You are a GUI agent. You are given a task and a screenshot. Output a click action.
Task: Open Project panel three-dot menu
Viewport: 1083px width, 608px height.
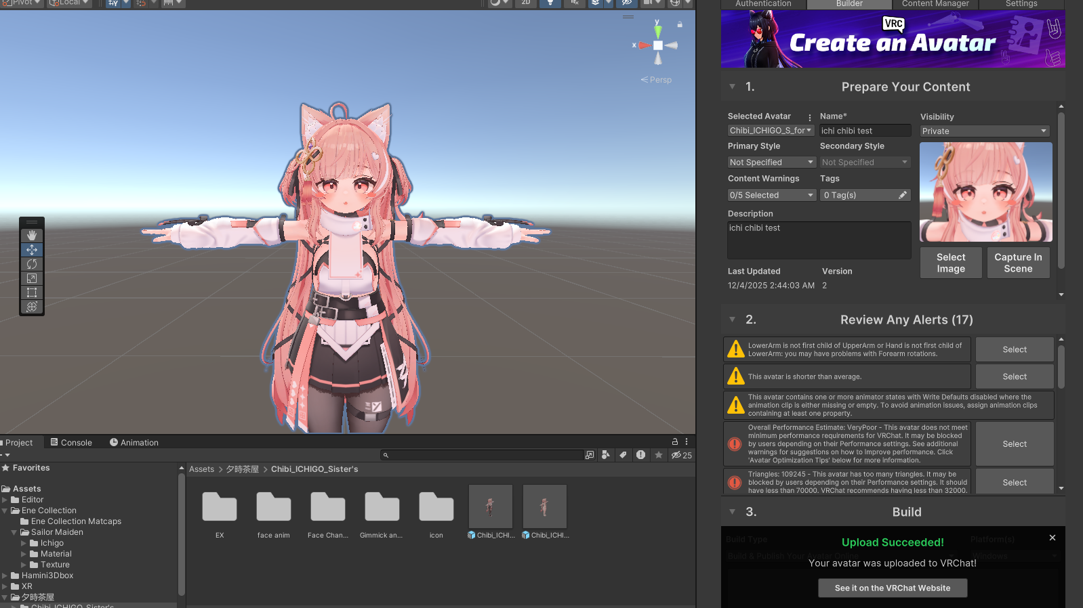[687, 441]
